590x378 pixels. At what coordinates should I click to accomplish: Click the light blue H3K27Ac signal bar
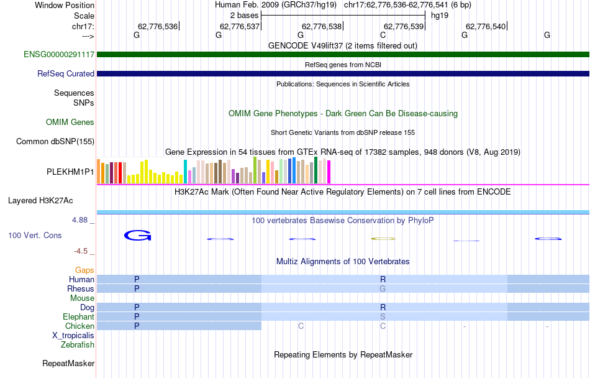click(x=343, y=213)
